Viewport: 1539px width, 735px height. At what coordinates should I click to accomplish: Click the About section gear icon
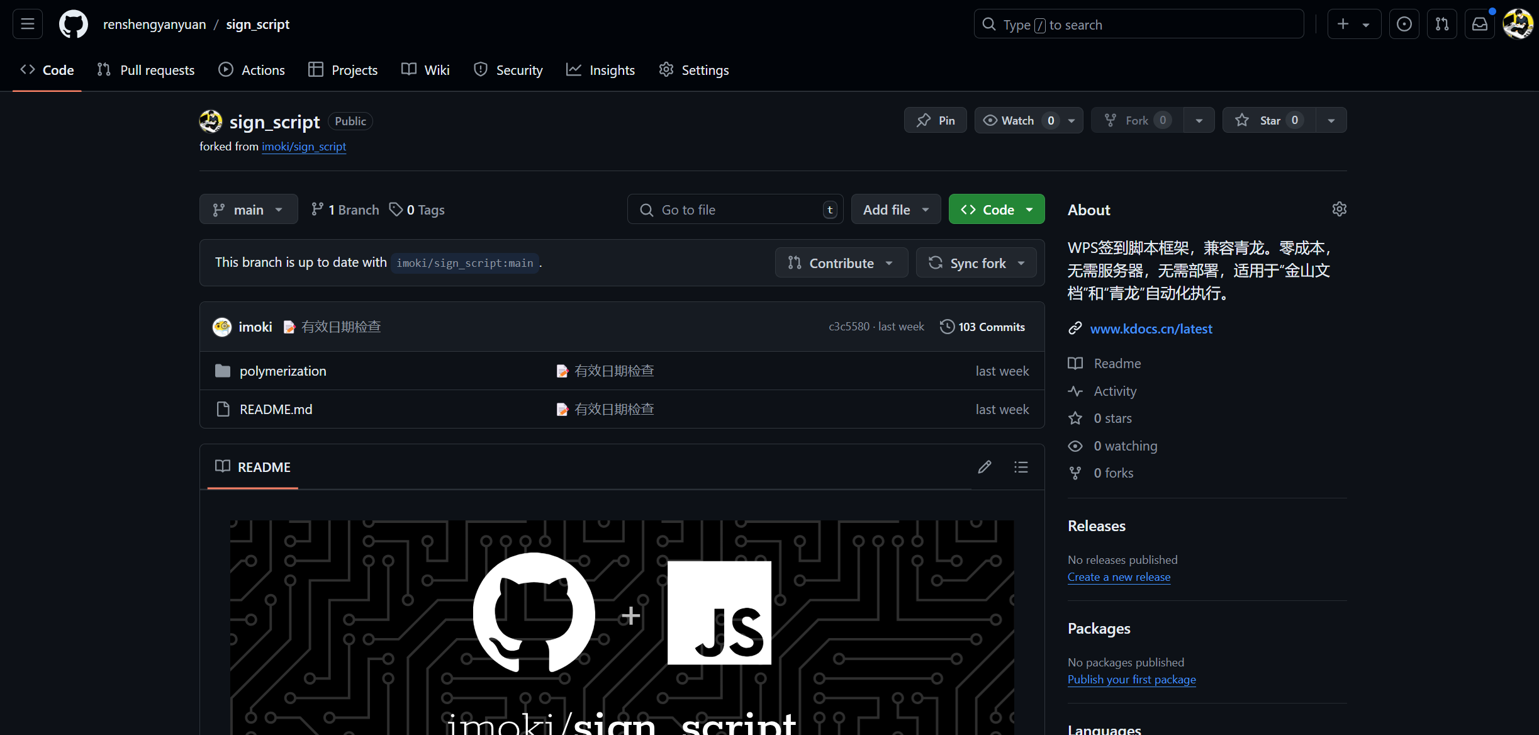1339,209
